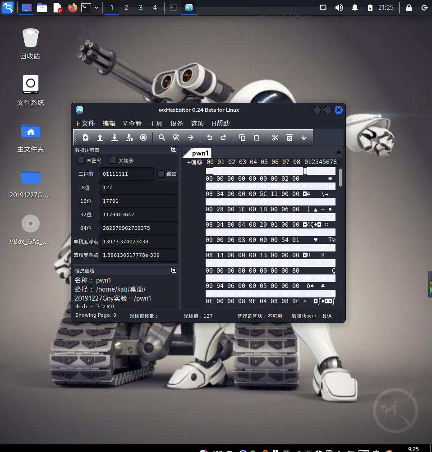This screenshot has width=432, height=452.
Task: Open the Kali applications menu
Action: (x=8, y=8)
